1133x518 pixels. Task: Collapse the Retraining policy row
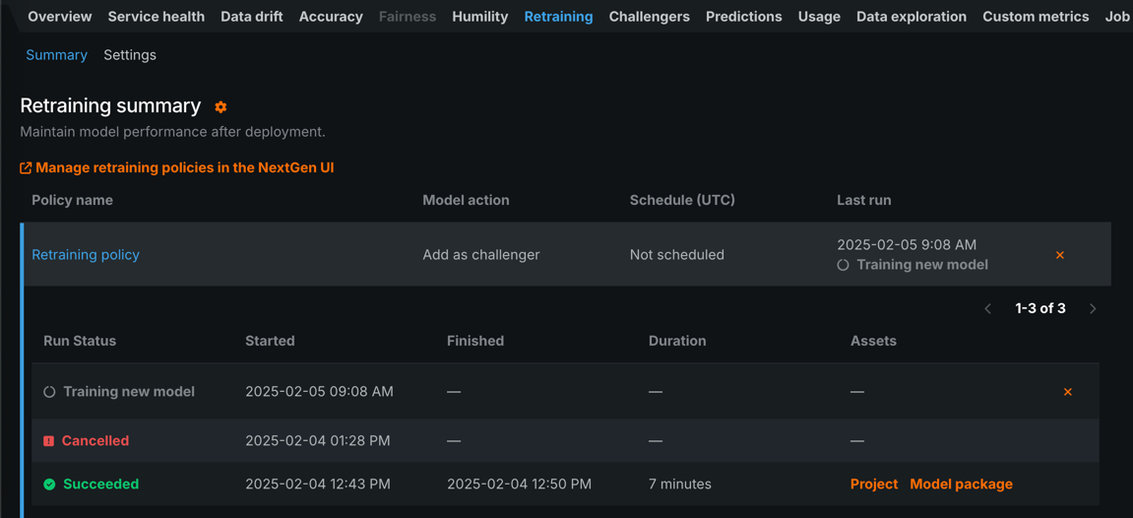click(295, 255)
